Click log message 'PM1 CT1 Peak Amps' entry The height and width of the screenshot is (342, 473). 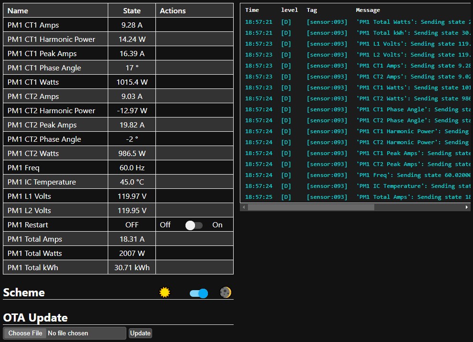(x=413, y=153)
